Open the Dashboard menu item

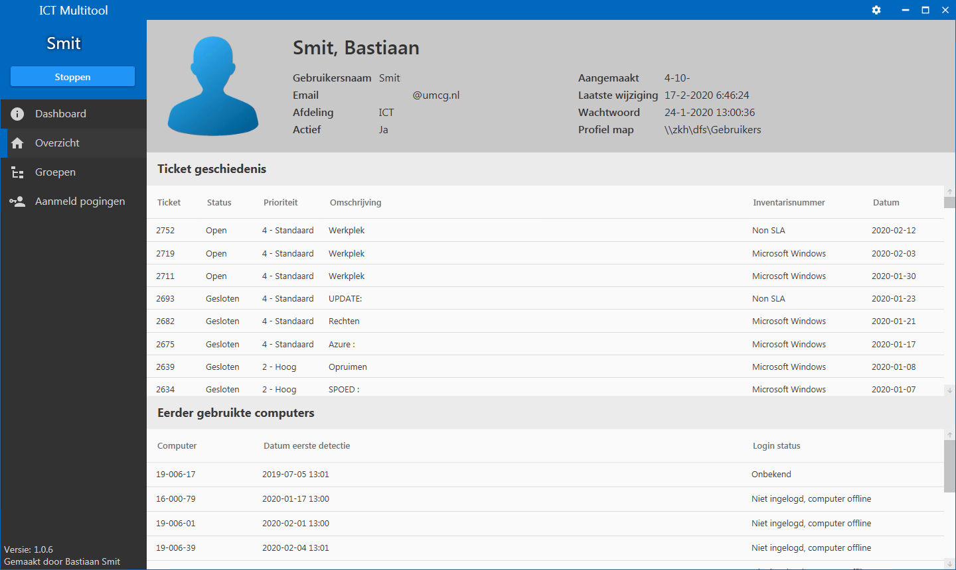click(x=60, y=114)
